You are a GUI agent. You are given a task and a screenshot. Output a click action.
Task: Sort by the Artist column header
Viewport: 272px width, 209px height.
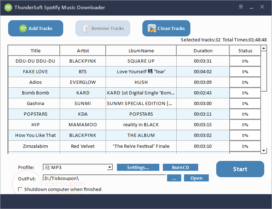click(x=83, y=51)
